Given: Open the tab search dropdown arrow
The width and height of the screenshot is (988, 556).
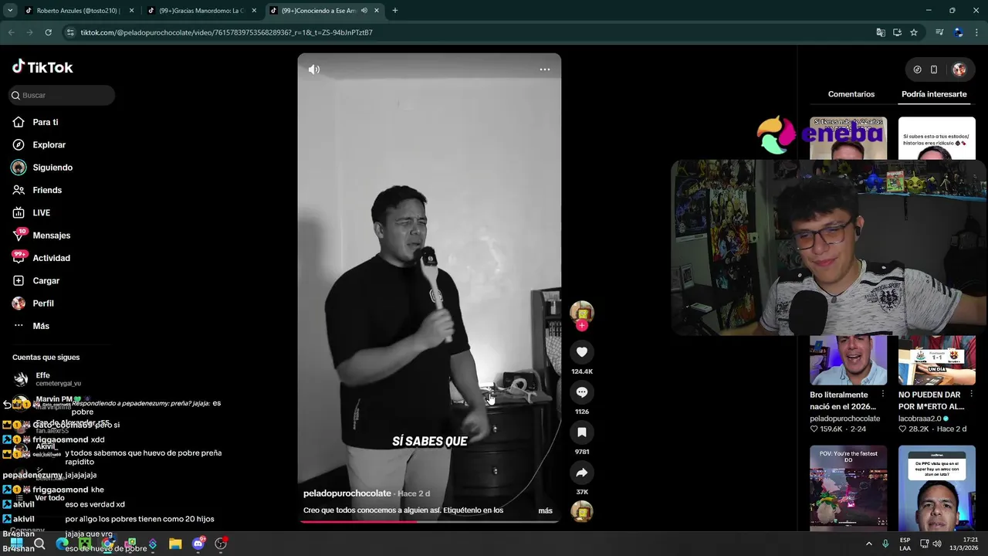Looking at the screenshot, I should coord(10,11).
